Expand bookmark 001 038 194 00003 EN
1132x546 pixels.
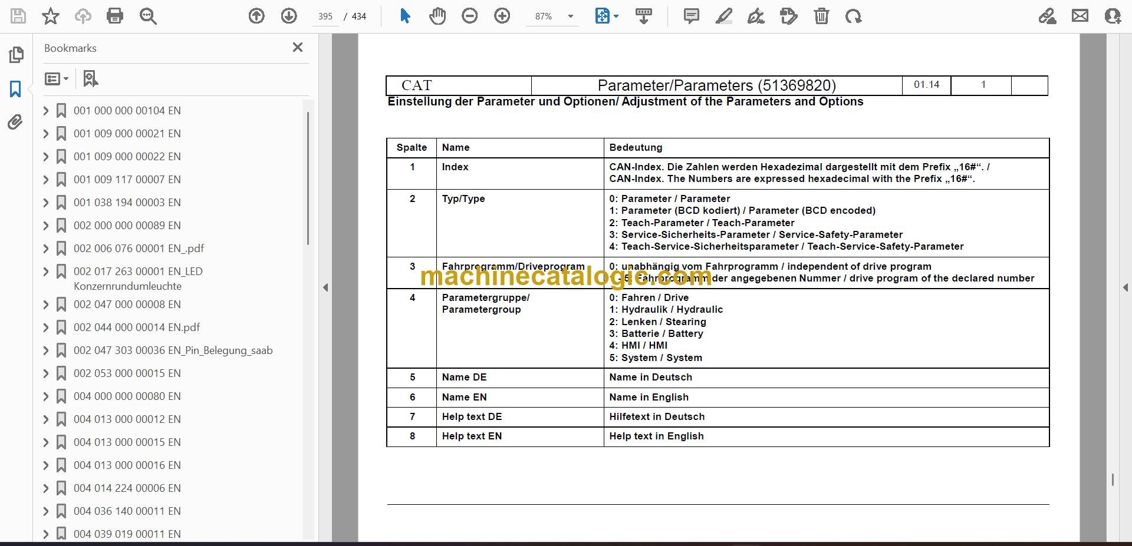[x=46, y=203]
